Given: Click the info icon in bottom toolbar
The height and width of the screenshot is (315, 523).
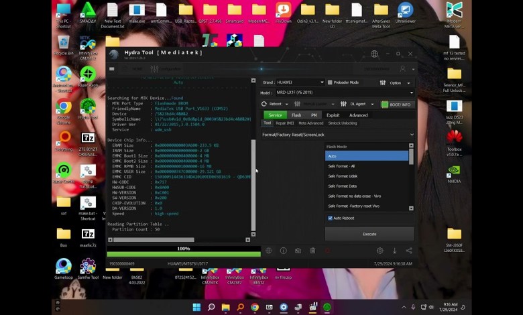Looking at the screenshot, I should pyautogui.click(x=283, y=251).
